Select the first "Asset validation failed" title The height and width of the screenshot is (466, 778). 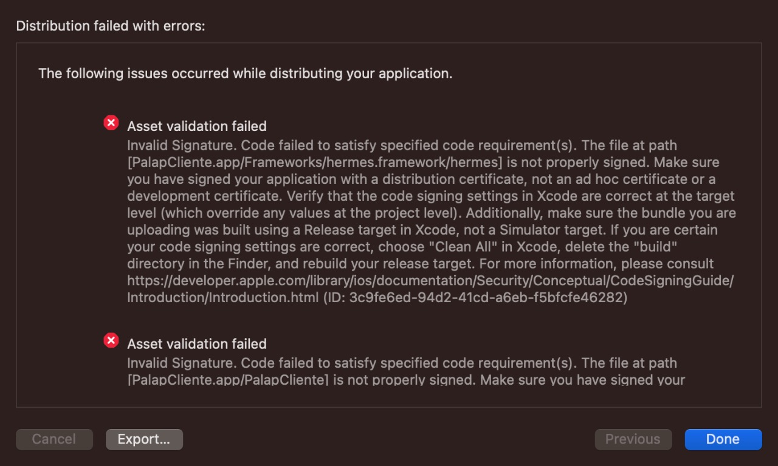tap(196, 126)
